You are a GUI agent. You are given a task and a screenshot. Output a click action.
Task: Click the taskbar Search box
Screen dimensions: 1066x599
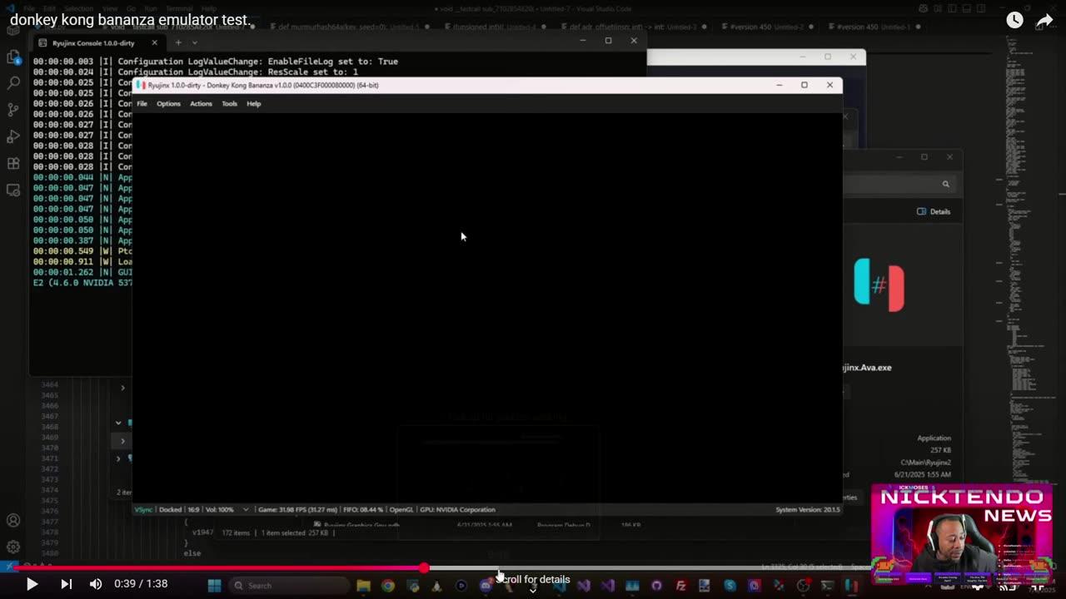(x=289, y=586)
